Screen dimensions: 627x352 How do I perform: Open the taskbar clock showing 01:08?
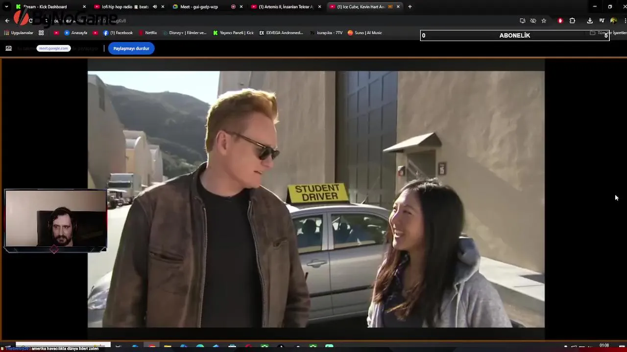tap(604, 346)
